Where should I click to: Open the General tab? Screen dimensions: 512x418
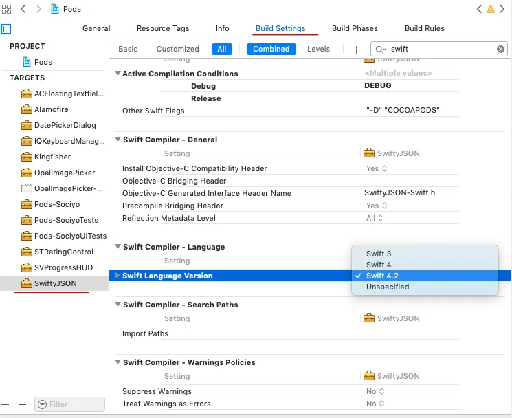point(96,28)
